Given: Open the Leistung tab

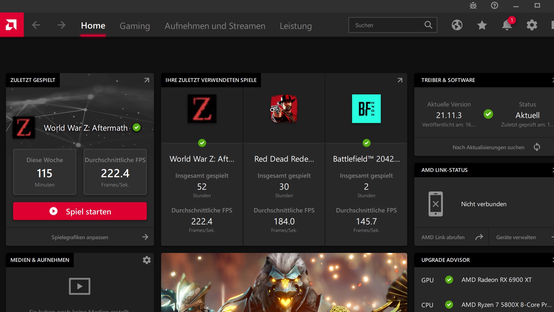Looking at the screenshot, I should (x=296, y=26).
